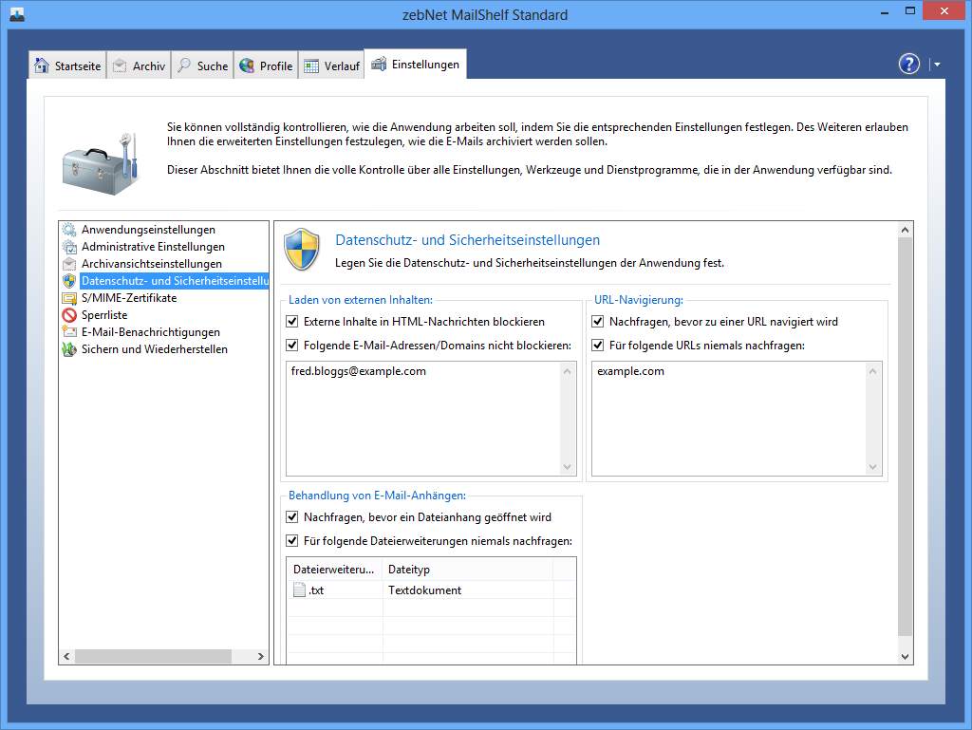Open the dropdown arrow next to help
The height and width of the screenshot is (730, 972).
click(x=937, y=65)
